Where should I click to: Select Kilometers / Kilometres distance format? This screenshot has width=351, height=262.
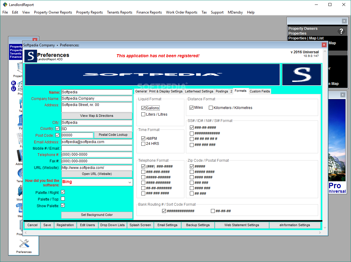(211, 108)
